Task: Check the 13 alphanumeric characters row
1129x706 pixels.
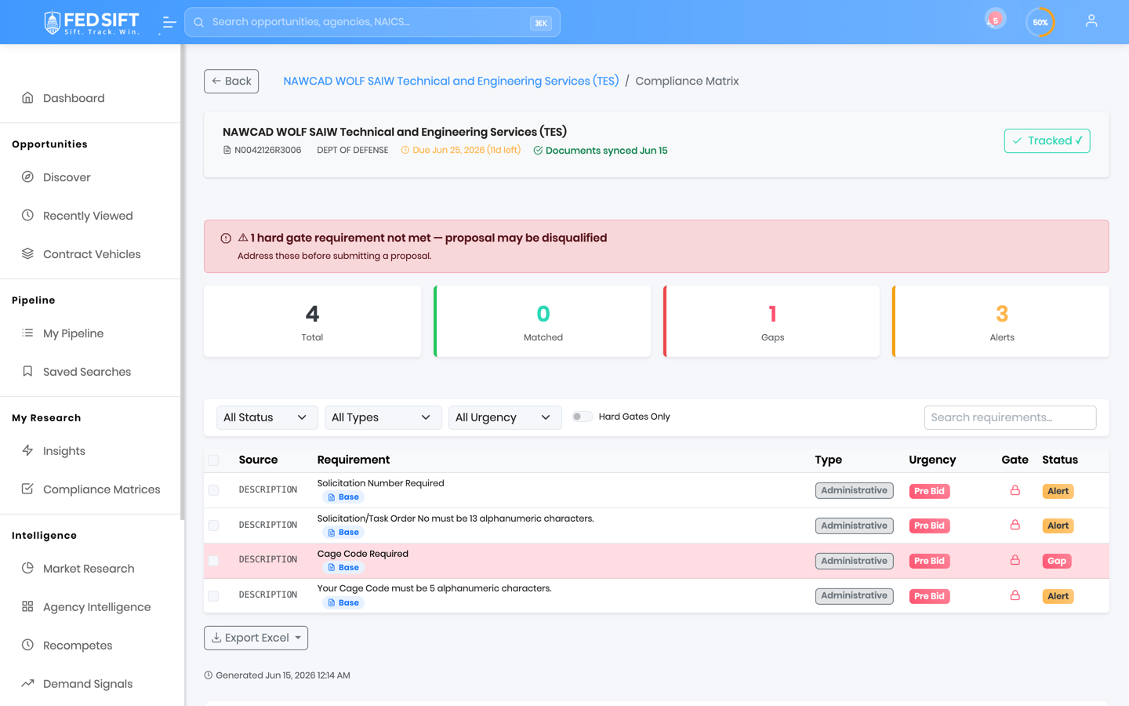Action: 213,526
